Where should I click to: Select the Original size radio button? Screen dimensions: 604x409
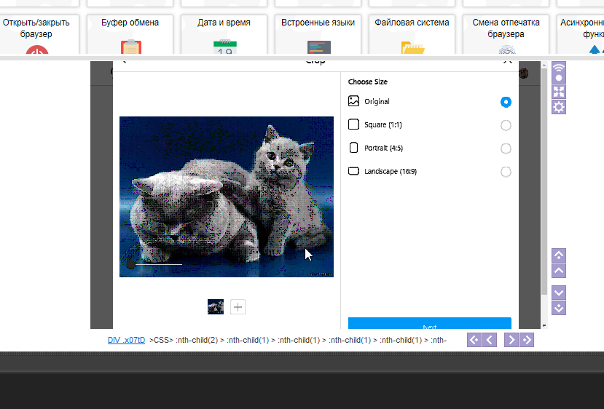coord(506,102)
